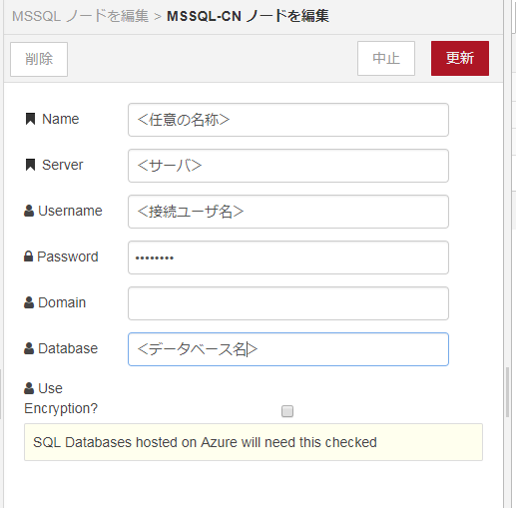This screenshot has width=516, height=508.
Task: Go back to MSSQL ノードを編集 breadcrumb
Action: (80, 16)
